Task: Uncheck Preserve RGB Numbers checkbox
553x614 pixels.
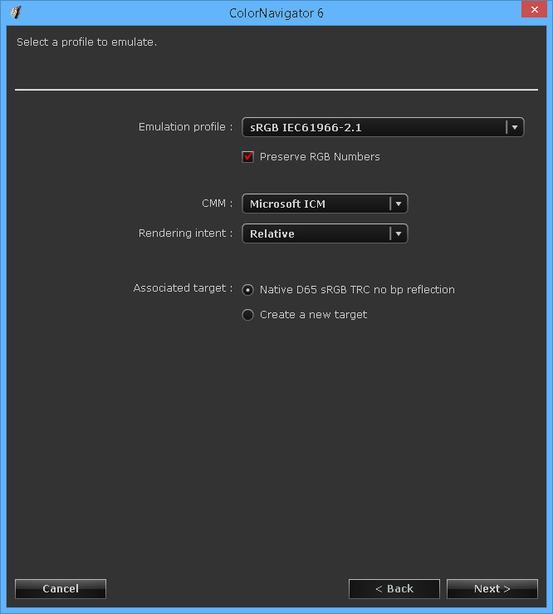Action: [x=247, y=157]
